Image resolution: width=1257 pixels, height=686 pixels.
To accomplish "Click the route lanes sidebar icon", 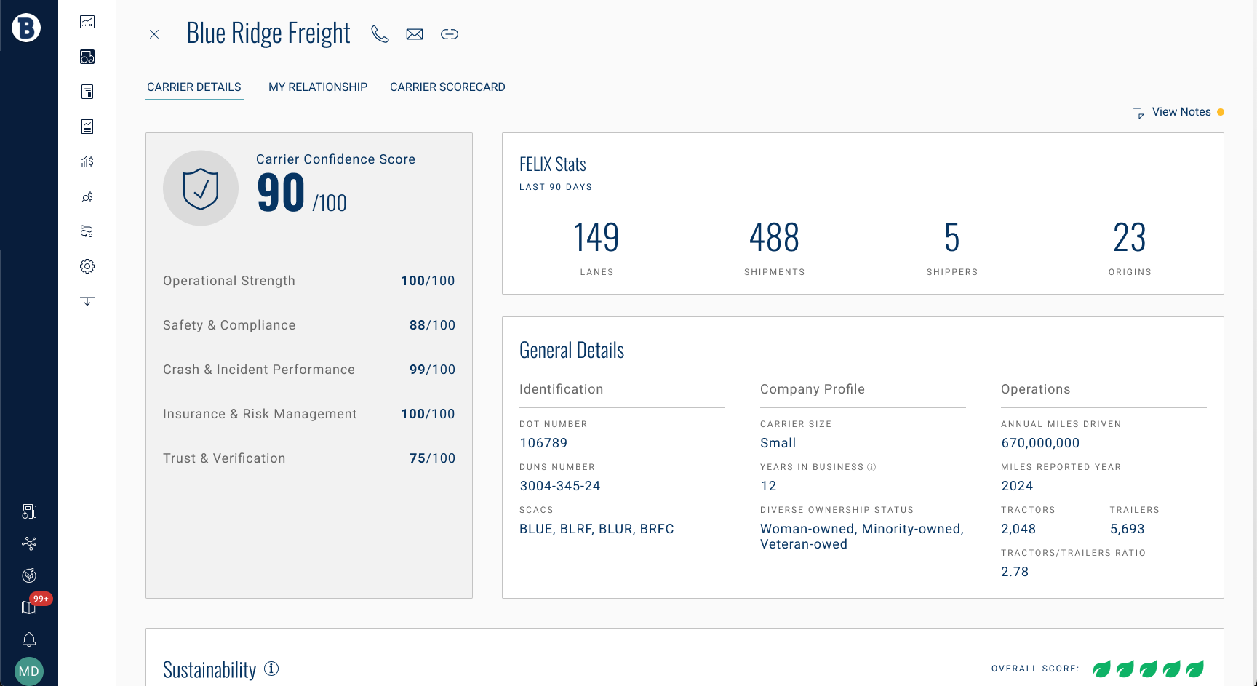I will (x=87, y=231).
